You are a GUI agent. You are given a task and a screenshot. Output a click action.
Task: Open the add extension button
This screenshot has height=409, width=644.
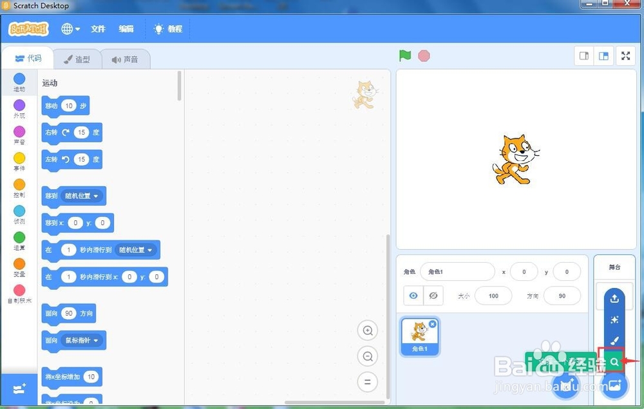[x=19, y=388]
